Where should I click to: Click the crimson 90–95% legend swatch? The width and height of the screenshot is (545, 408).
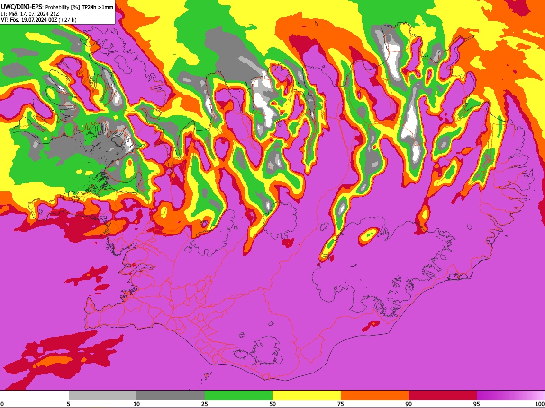point(443,396)
